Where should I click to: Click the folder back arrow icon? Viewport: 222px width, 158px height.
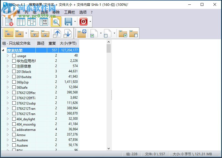(x=9, y=33)
